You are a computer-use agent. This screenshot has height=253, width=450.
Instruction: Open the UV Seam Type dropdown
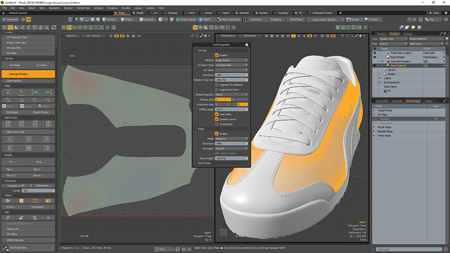pos(231,65)
